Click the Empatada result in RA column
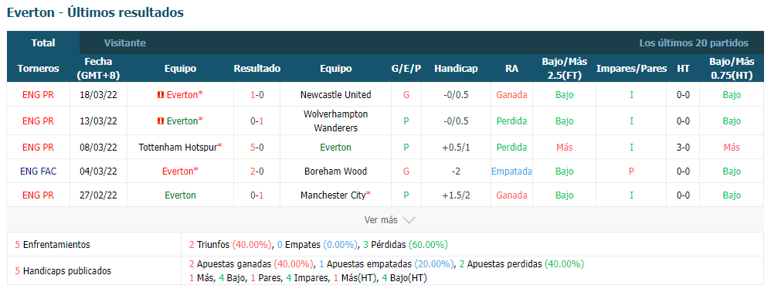Viewport: 771px width, 292px height. point(511,171)
